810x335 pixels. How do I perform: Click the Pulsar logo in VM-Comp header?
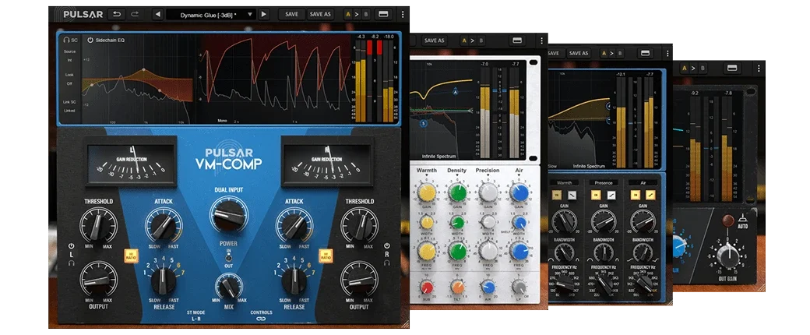(83, 14)
